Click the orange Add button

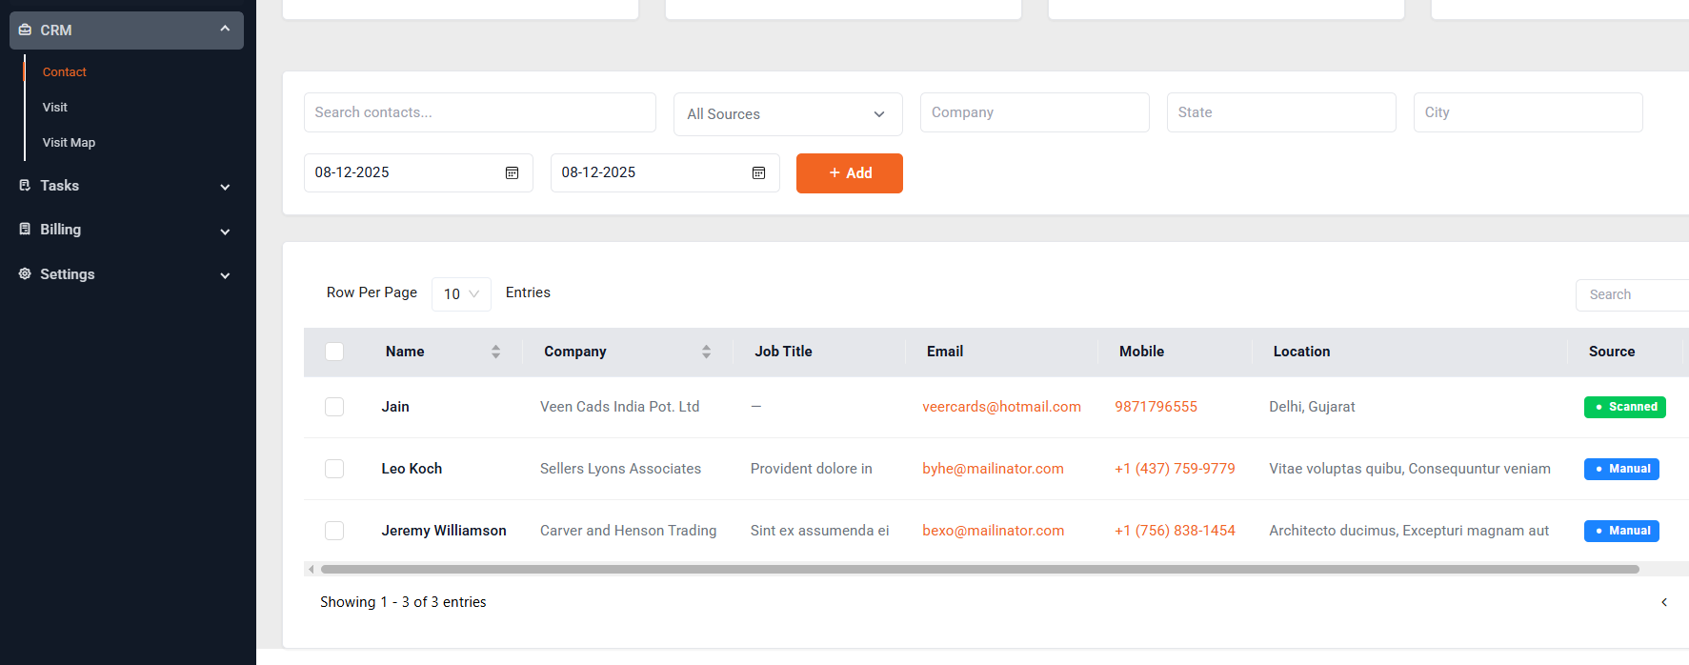[849, 173]
